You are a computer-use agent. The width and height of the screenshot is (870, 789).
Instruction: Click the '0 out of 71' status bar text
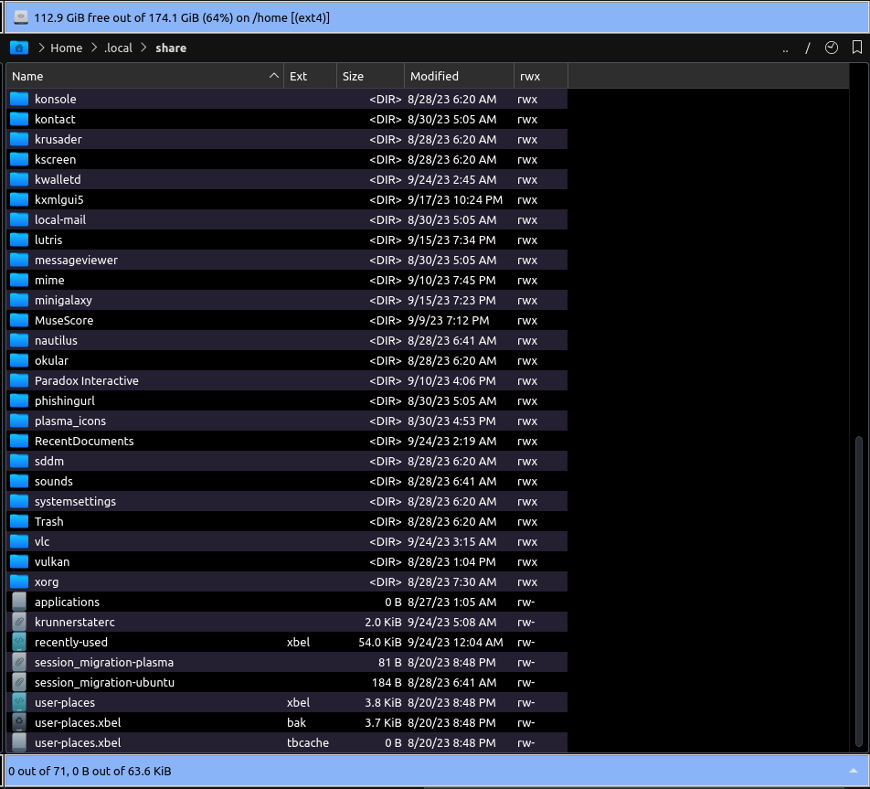[x=90, y=771]
